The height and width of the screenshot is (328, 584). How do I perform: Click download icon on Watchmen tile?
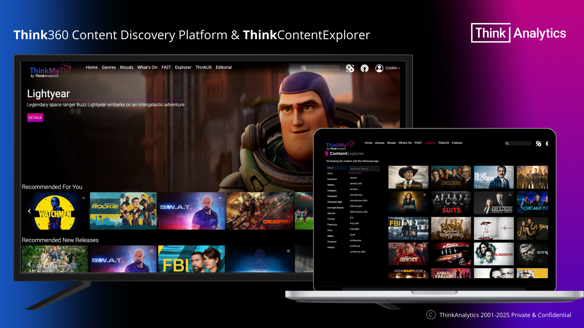[83, 198]
